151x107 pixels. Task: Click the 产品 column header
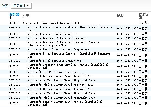point(26,16)
